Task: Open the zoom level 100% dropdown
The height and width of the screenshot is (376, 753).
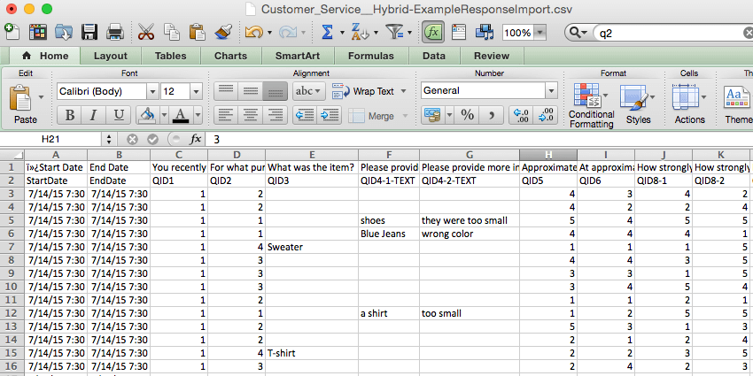Action: point(541,33)
